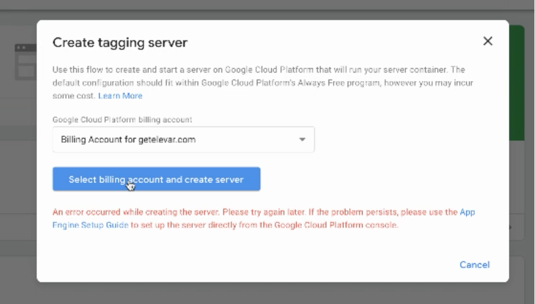Open the App Engine Setup Guide link
Image resolution: width=535 pixels, height=304 pixels.
click(x=90, y=225)
